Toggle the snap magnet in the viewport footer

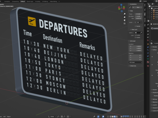click(x=62, y=117)
